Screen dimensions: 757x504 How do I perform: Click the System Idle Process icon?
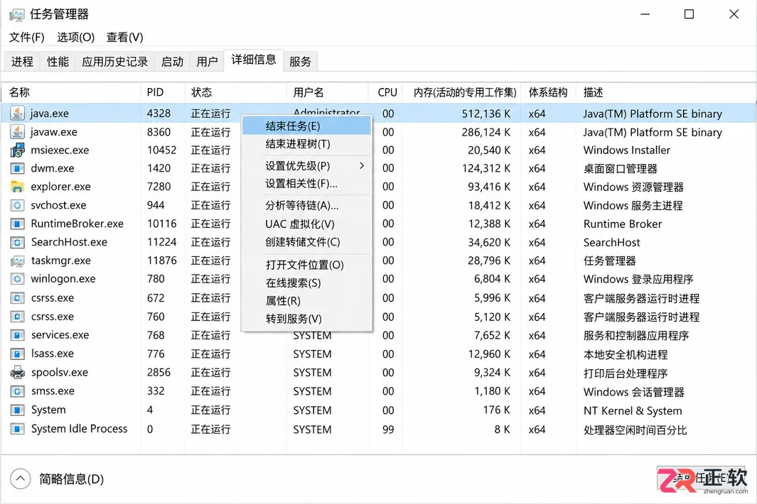pos(17,429)
